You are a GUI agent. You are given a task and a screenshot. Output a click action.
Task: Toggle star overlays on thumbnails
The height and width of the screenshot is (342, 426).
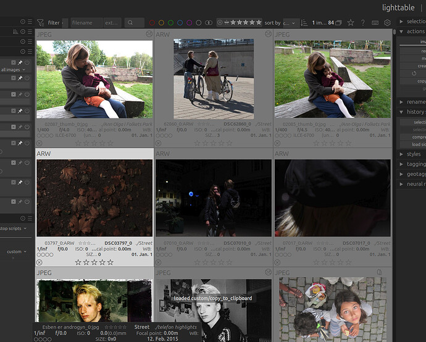(351, 23)
